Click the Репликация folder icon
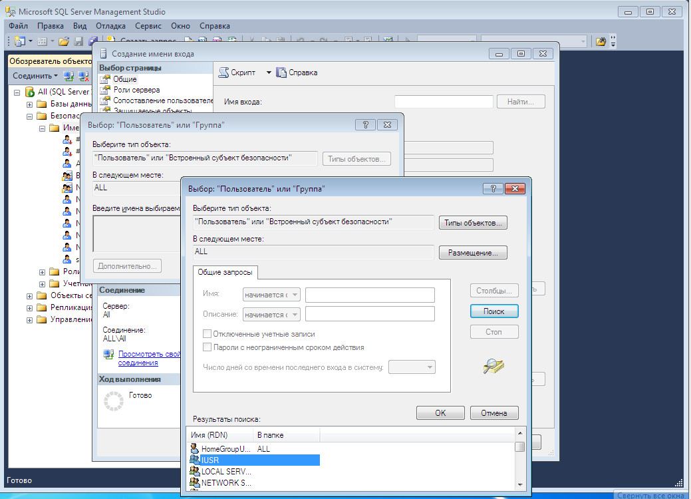The width and height of the screenshot is (691, 499). 42,307
